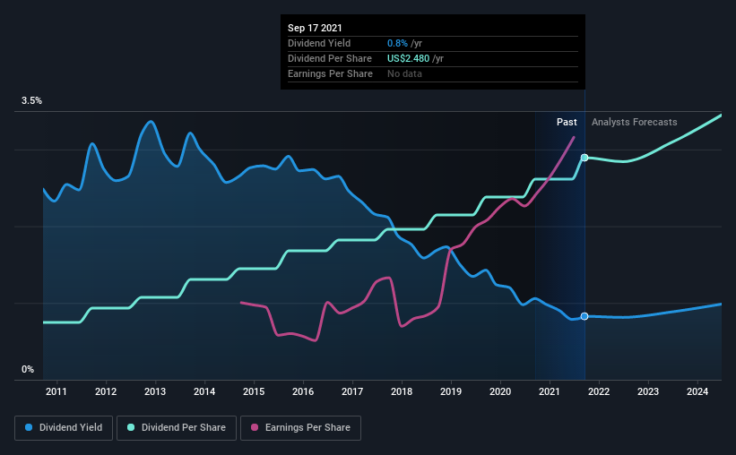Click the 2020 x-axis label
This screenshot has width=736, height=455.
point(500,391)
